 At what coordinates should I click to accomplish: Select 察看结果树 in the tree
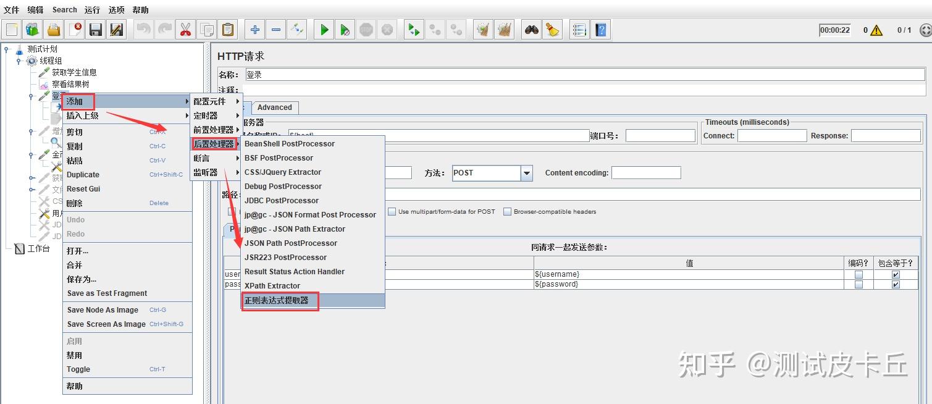[x=70, y=85]
